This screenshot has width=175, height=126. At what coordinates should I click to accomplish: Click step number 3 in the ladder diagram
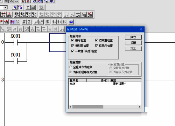(2, 80)
